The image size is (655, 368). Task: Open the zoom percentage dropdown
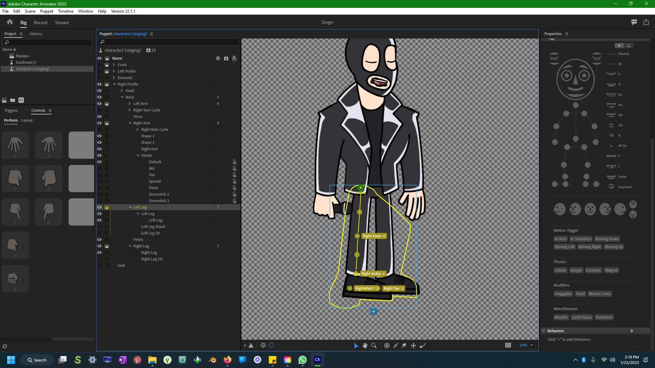(x=532, y=345)
